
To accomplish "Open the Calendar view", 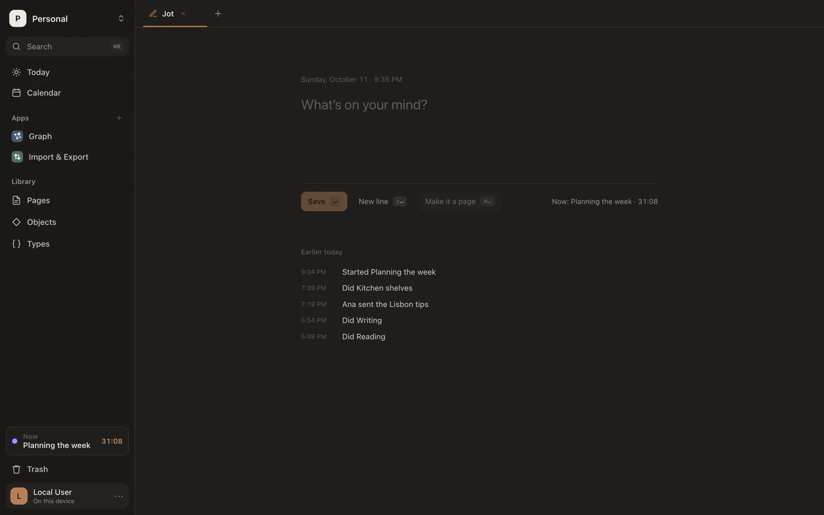I will click(67, 93).
